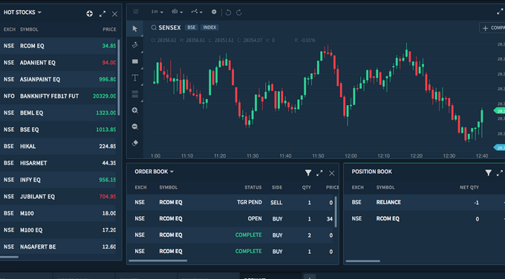Select HIKAL row
The width and height of the screenshot is (505, 279).
[x=58, y=147]
